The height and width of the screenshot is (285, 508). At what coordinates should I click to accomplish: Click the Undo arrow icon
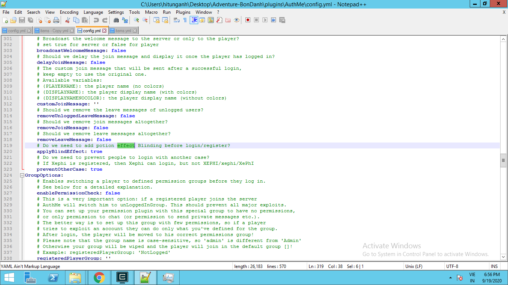coord(96,20)
